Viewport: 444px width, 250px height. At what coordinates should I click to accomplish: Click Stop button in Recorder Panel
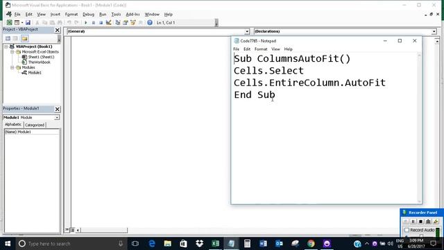coord(421,222)
